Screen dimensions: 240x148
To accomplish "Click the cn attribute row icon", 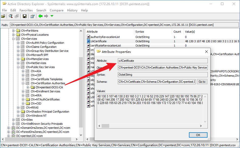I will pyautogui.click(x=88, y=50).
